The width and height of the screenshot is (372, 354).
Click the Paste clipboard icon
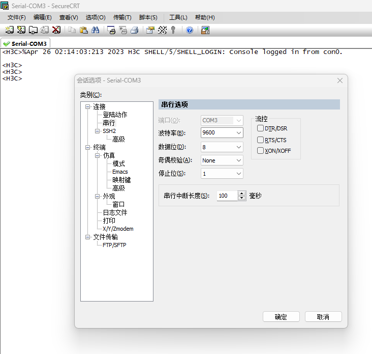click(x=83, y=30)
